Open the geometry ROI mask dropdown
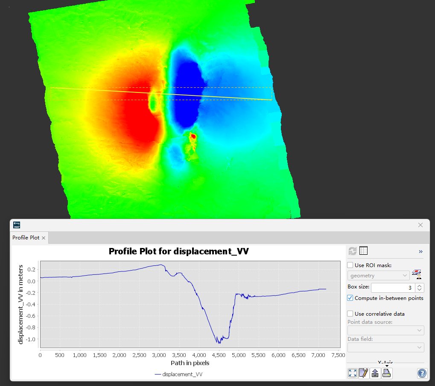Image resolution: width=435 pixels, height=386 pixels. pyautogui.click(x=378, y=276)
